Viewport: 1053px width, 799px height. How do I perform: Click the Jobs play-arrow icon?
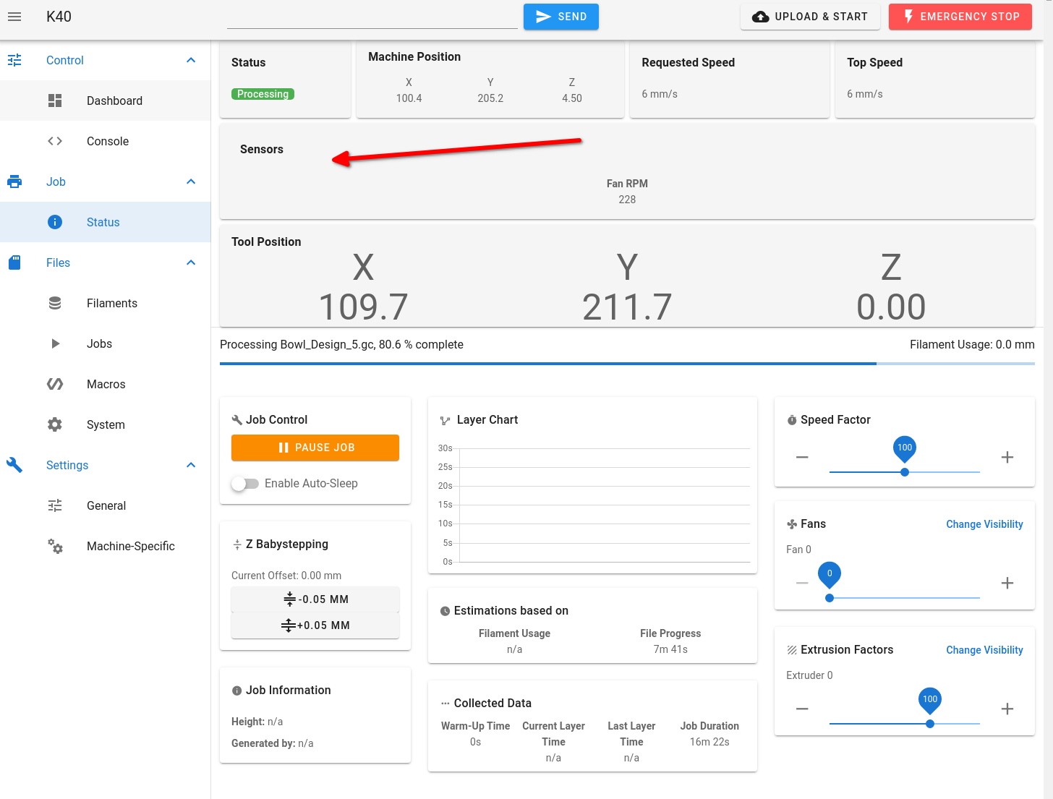tap(55, 343)
